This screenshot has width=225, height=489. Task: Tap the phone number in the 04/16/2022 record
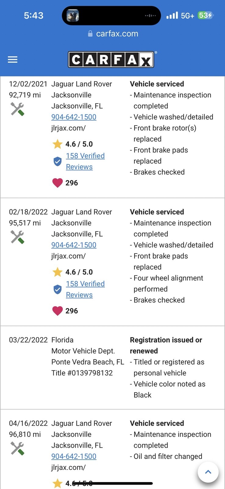[x=74, y=457]
